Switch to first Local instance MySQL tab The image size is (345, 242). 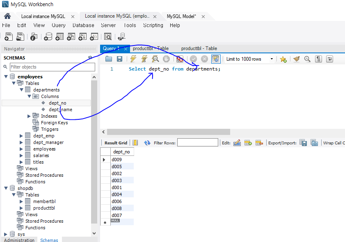tap(43, 16)
